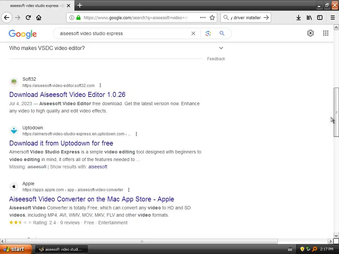Viewport: 339px width, 254px height.
Task: Open the on-screen keyboard taskbar icon
Action: [x=290, y=249]
